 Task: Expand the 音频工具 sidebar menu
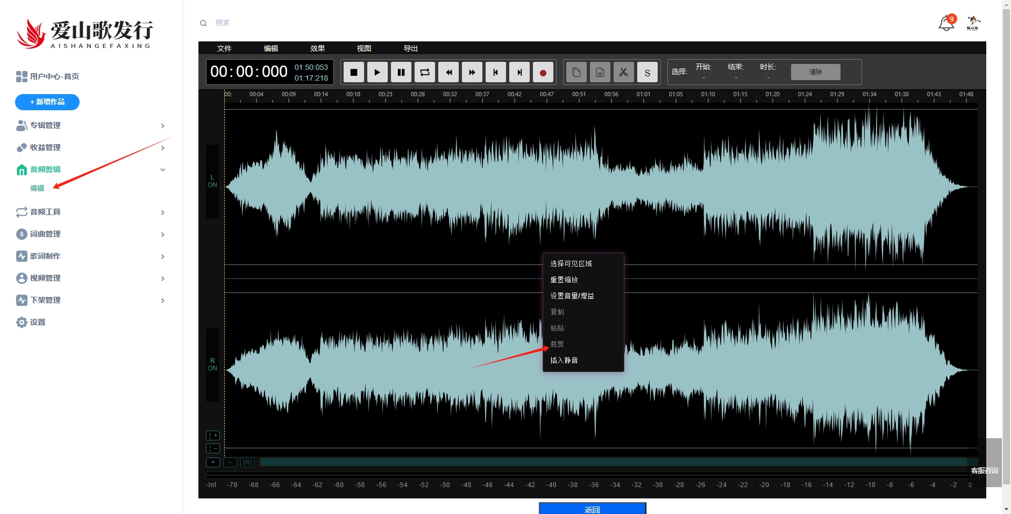(90, 212)
